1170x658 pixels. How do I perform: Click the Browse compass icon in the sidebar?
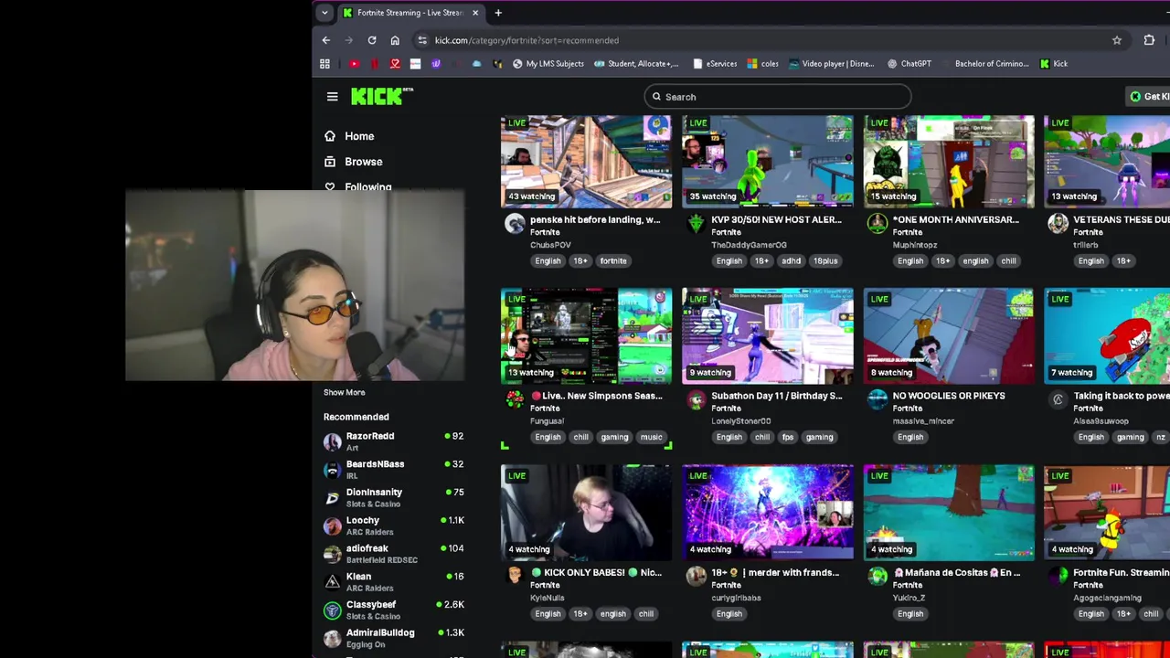tap(330, 162)
